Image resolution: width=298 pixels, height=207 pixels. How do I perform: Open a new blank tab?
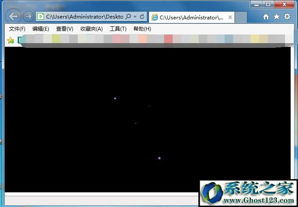(241, 18)
